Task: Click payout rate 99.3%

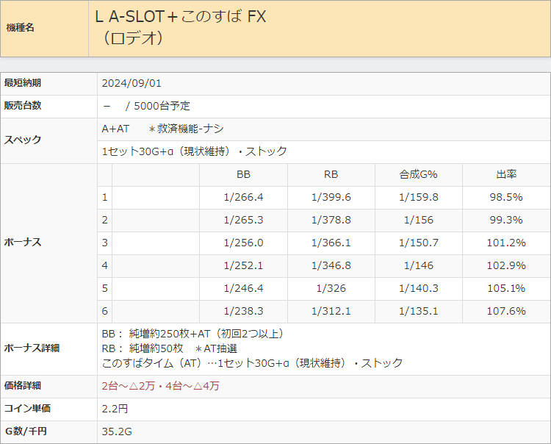Action: pos(506,220)
